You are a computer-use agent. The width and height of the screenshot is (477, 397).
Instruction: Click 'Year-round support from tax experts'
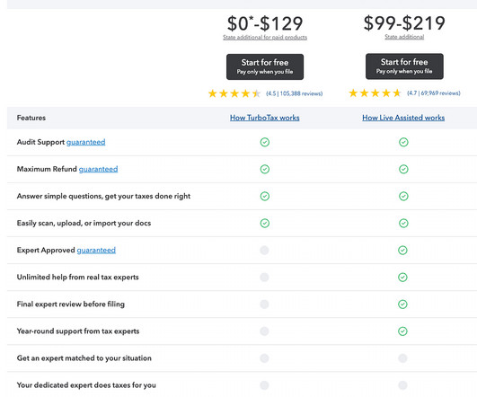(78, 331)
